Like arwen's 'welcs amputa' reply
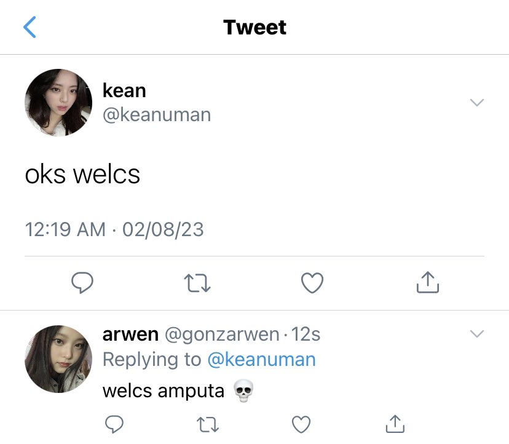Viewport: 509px width, 444px height. [301, 424]
